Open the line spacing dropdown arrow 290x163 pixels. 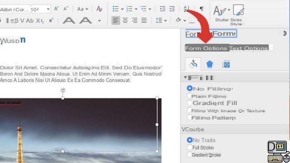tap(165, 20)
